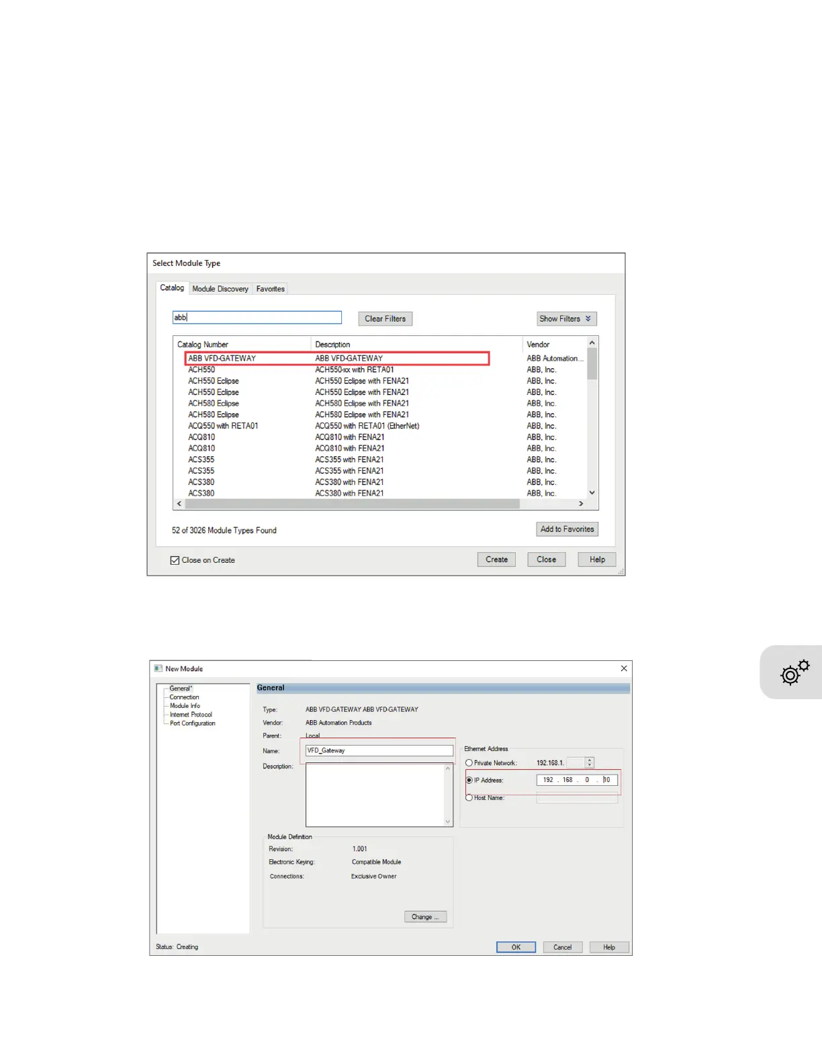822x1064 pixels.
Task: Click the gears settings icon on page edge
Action: 795,672
